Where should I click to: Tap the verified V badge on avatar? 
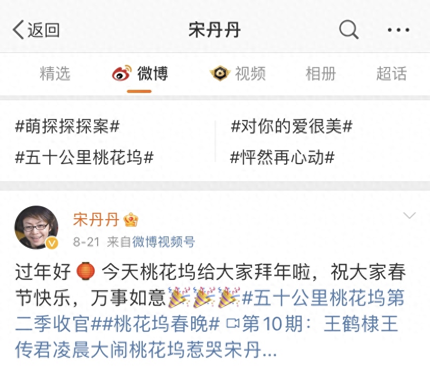click(x=52, y=243)
